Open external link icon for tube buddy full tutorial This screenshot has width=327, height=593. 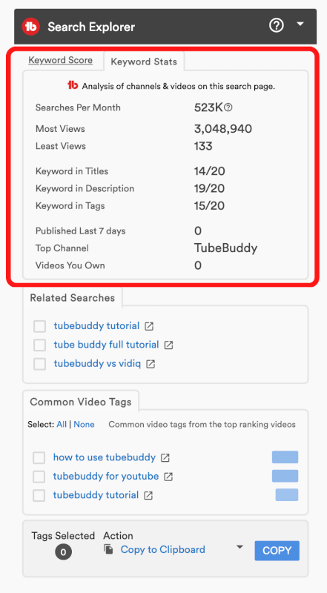[x=168, y=345]
